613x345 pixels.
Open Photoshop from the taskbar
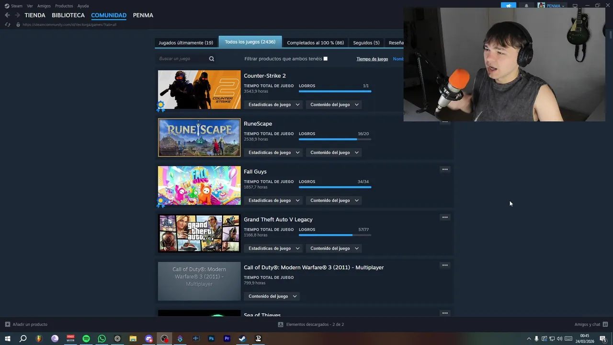(211, 339)
